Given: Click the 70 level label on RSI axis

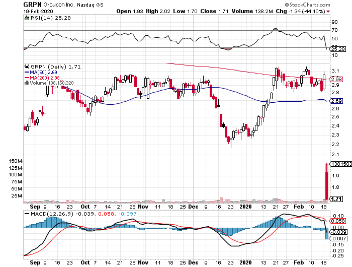Looking at the screenshot, I should click(x=334, y=30).
